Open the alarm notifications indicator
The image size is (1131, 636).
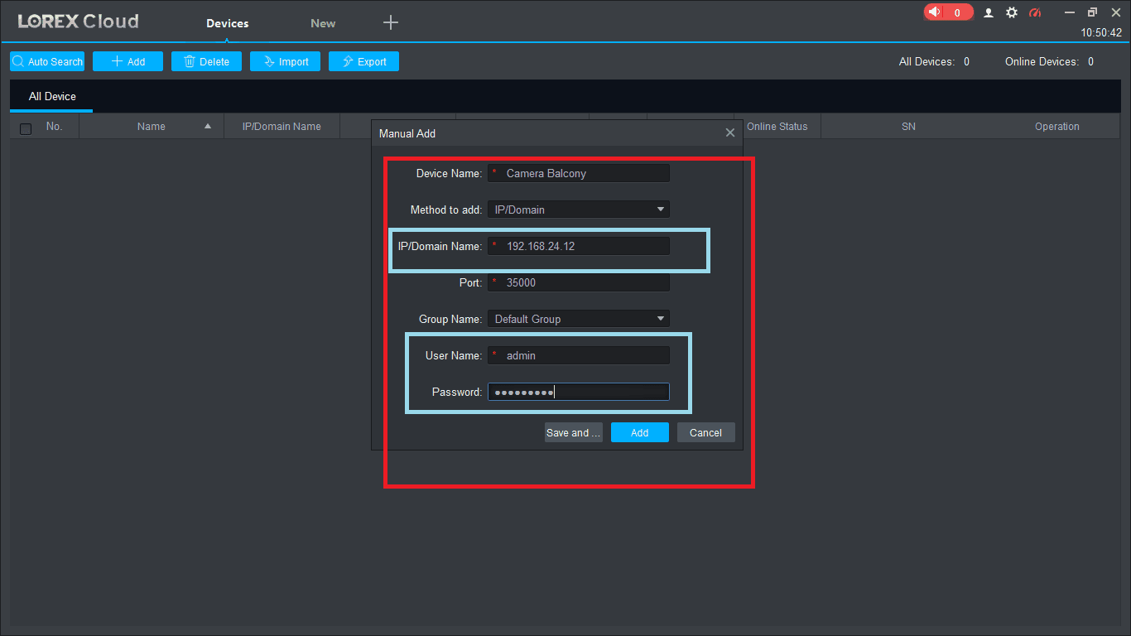[948, 12]
